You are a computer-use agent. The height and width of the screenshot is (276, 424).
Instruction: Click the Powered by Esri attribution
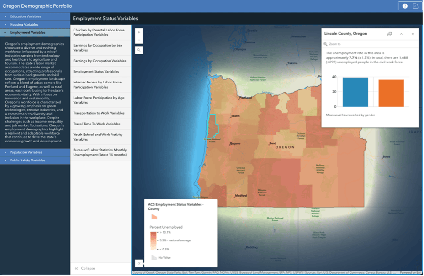point(411,273)
